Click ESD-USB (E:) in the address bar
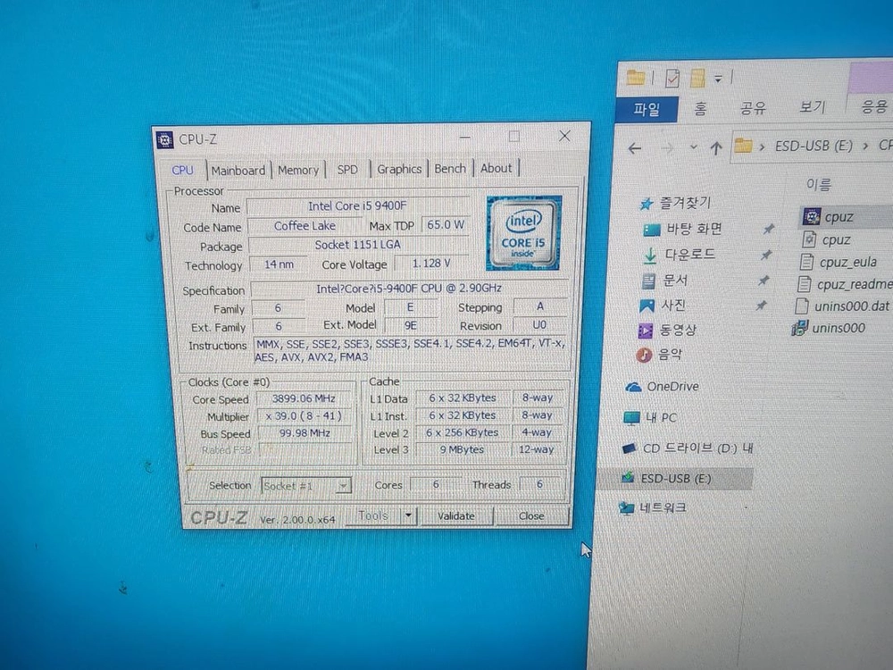Image resolution: width=893 pixels, height=670 pixels. pos(814,147)
